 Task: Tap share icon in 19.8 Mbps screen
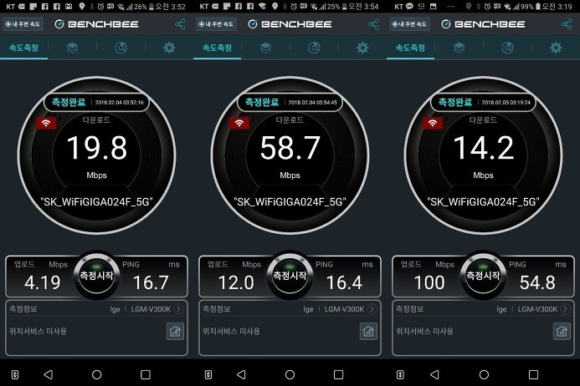coord(180,24)
